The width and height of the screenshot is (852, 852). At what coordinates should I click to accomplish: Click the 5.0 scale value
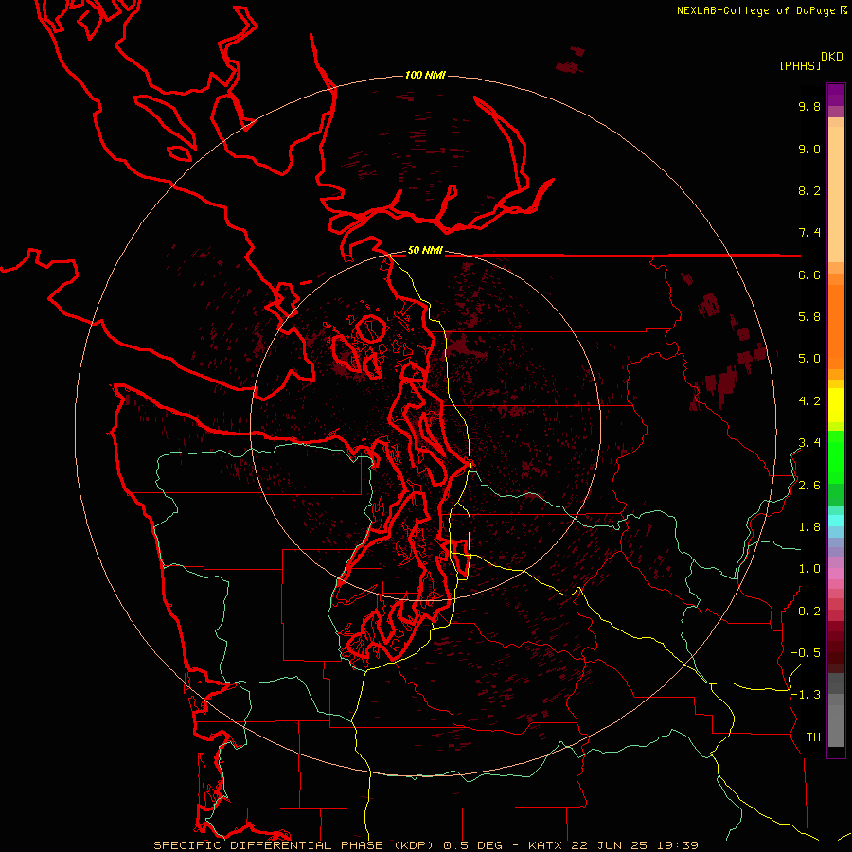coord(809,359)
